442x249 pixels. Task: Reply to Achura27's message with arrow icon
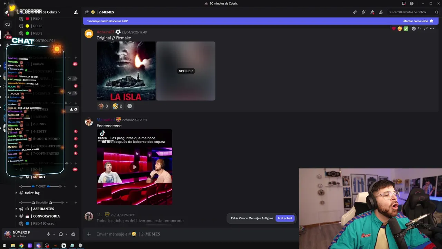tap(420, 29)
